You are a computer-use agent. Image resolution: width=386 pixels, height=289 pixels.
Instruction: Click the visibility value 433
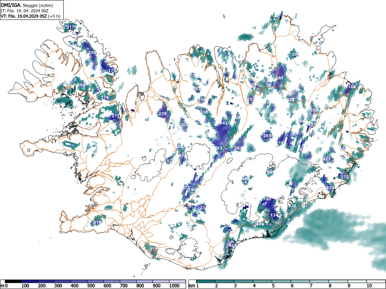click(x=182, y=155)
